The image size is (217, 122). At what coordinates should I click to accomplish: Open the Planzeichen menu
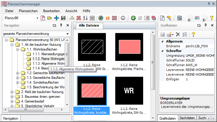pyautogui.click(x=28, y=11)
